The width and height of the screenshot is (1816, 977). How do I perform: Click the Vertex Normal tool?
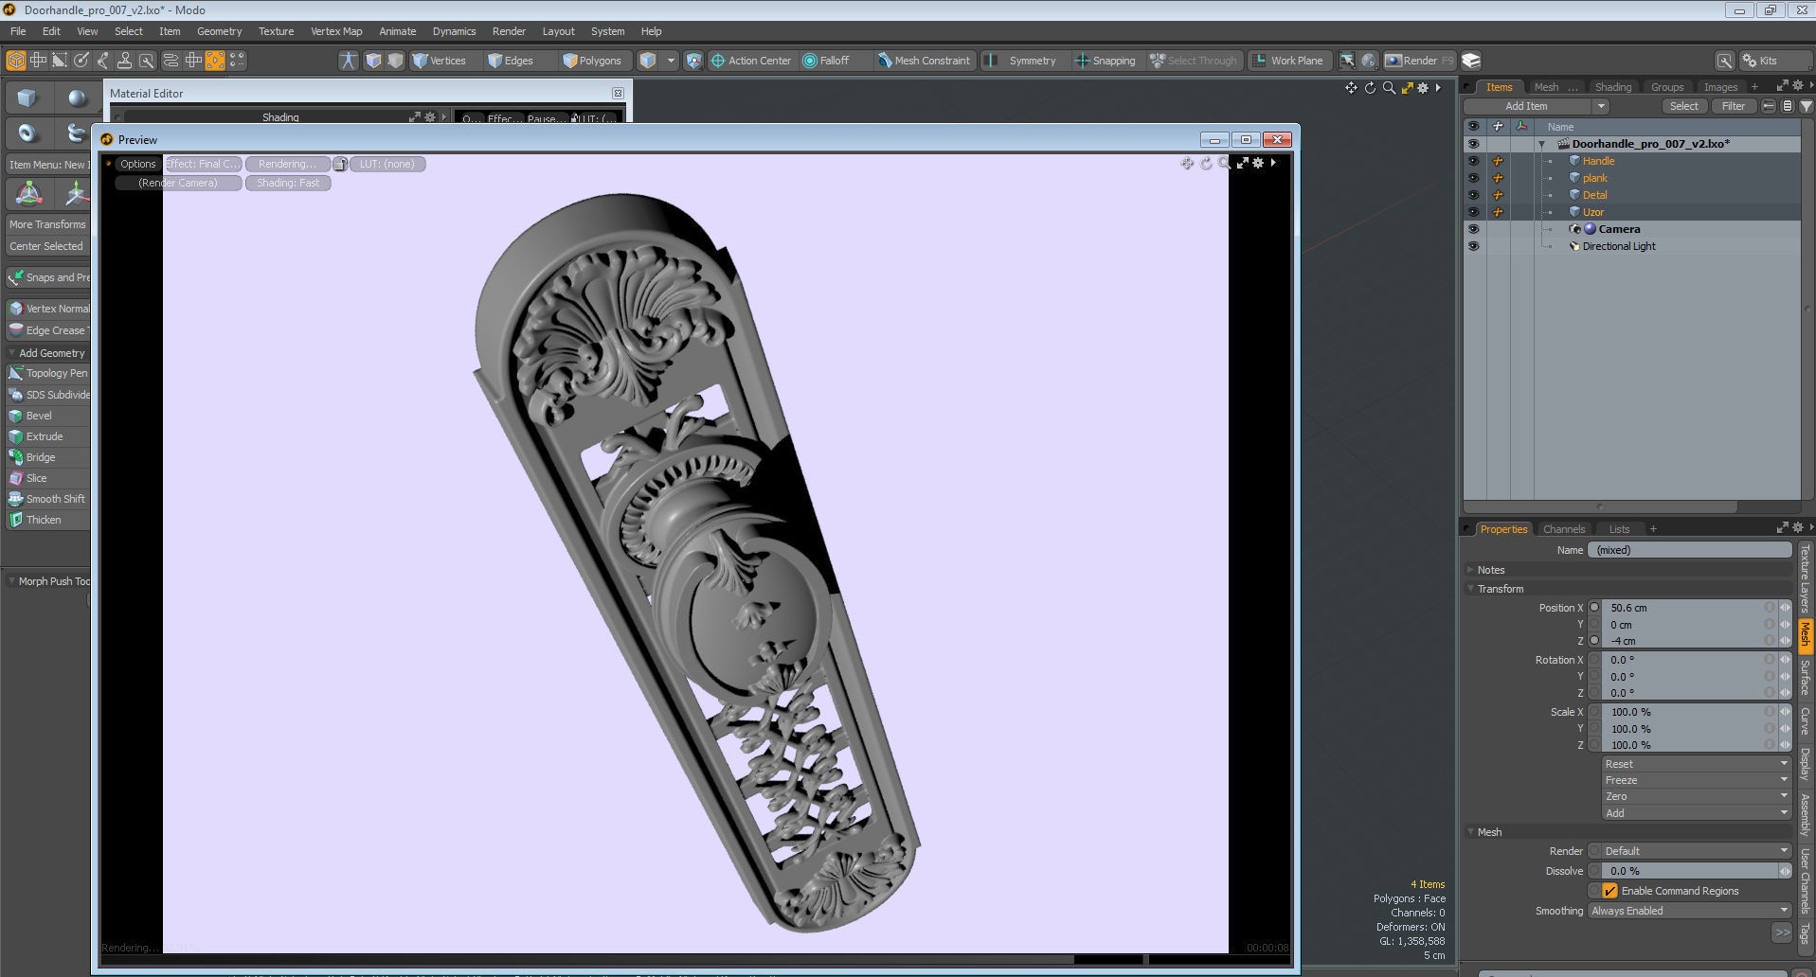click(x=48, y=309)
